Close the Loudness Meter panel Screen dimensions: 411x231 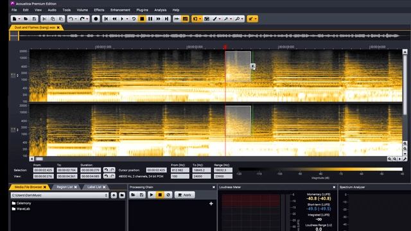tap(334, 187)
